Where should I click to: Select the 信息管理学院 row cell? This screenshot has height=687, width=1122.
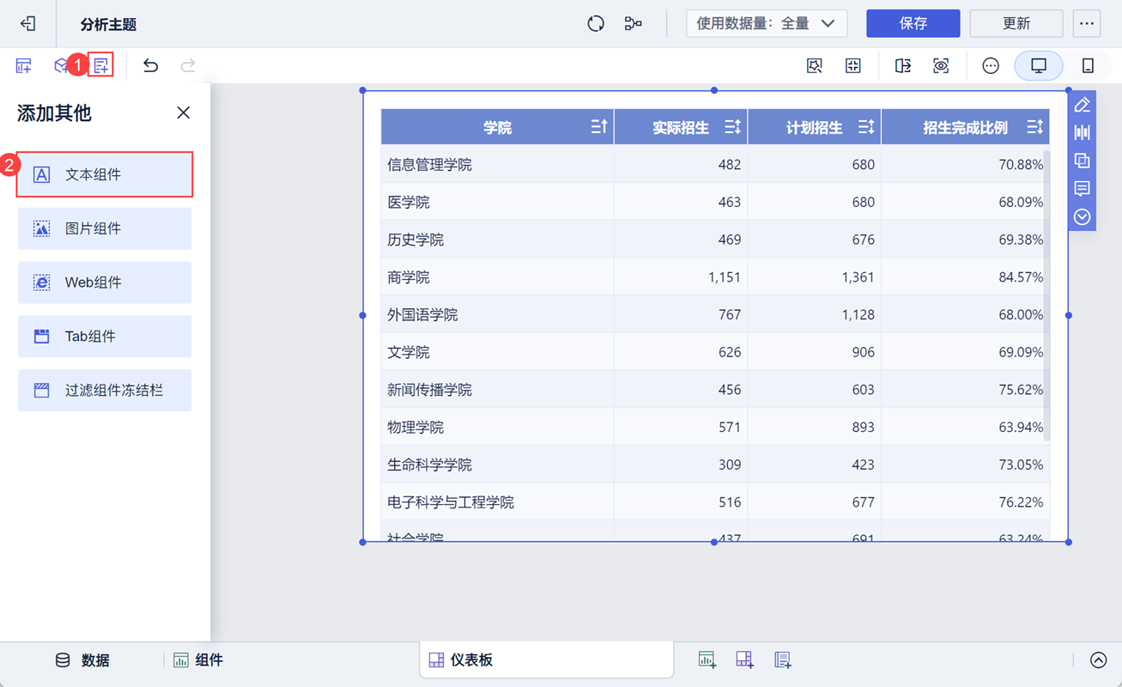pos(497,164)
